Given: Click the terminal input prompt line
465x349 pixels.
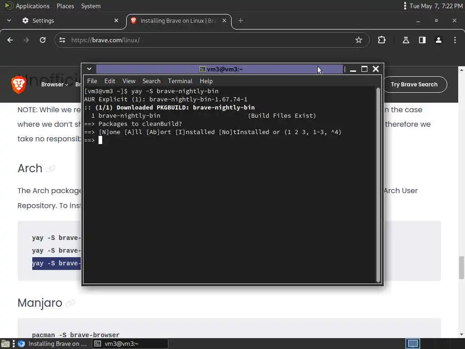Looking at the screenshot, I should click(x=230, y=140).
